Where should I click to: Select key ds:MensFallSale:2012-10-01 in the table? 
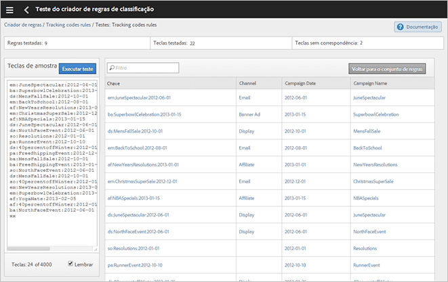[x=135, y=131]
